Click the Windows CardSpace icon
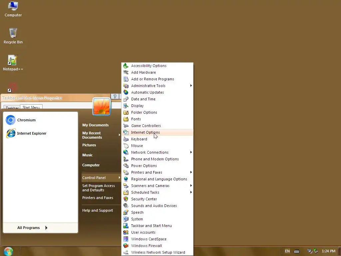Screen dimensions: 341x256 coord(126,239)
